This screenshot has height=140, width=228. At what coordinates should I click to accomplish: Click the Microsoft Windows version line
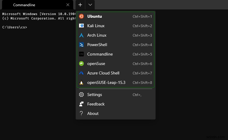pos(39,14)
